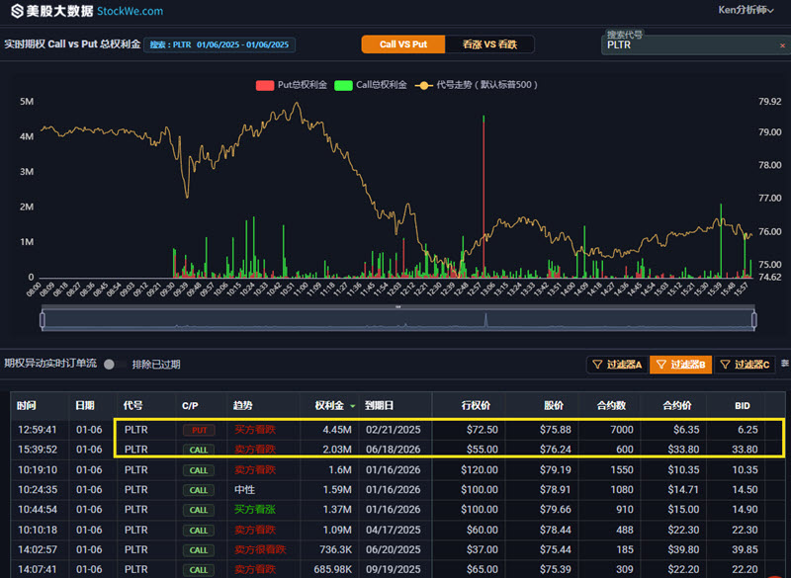Click the right handle of chart range slider
The image size is (791, 578).
(754, 320)
